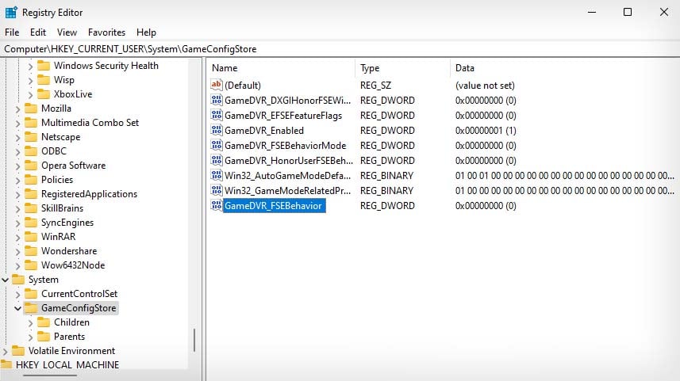
Task: Click the Opera Software folder icon
Action: [31, 166]
